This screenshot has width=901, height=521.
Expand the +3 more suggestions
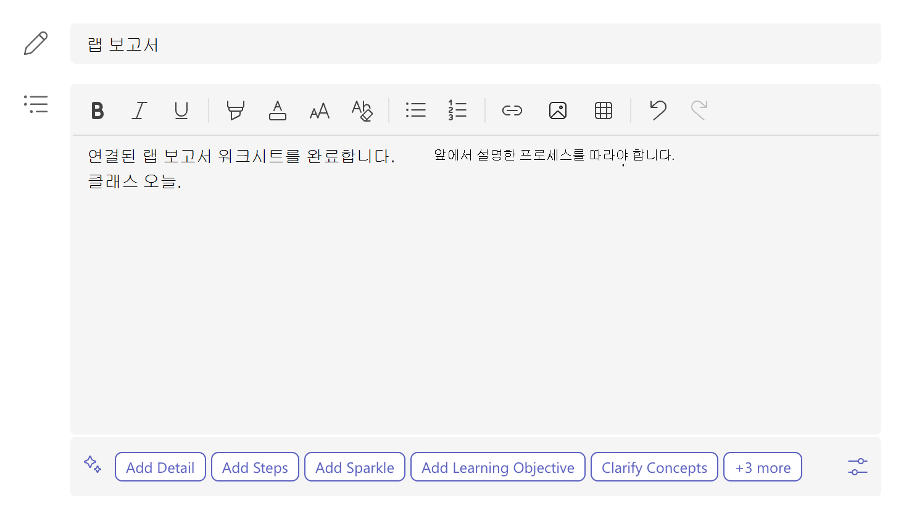pyautogui.click(x=763, y=467)
